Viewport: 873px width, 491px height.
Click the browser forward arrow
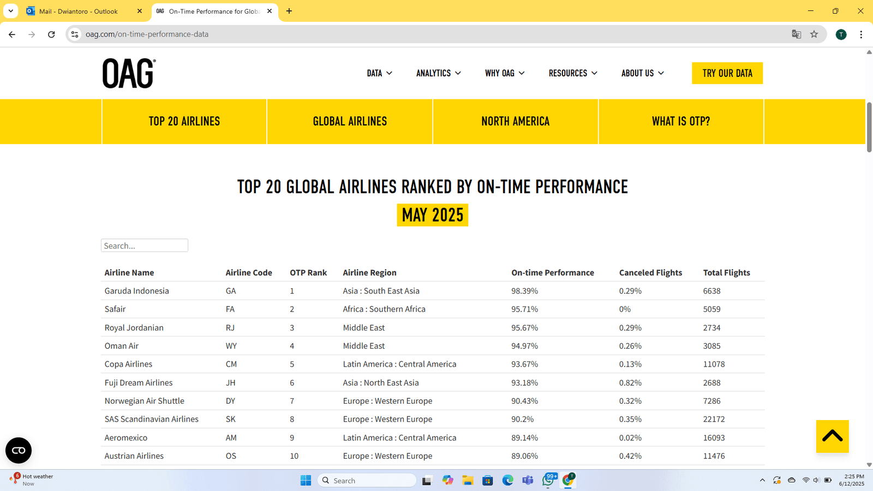[32, 34]
